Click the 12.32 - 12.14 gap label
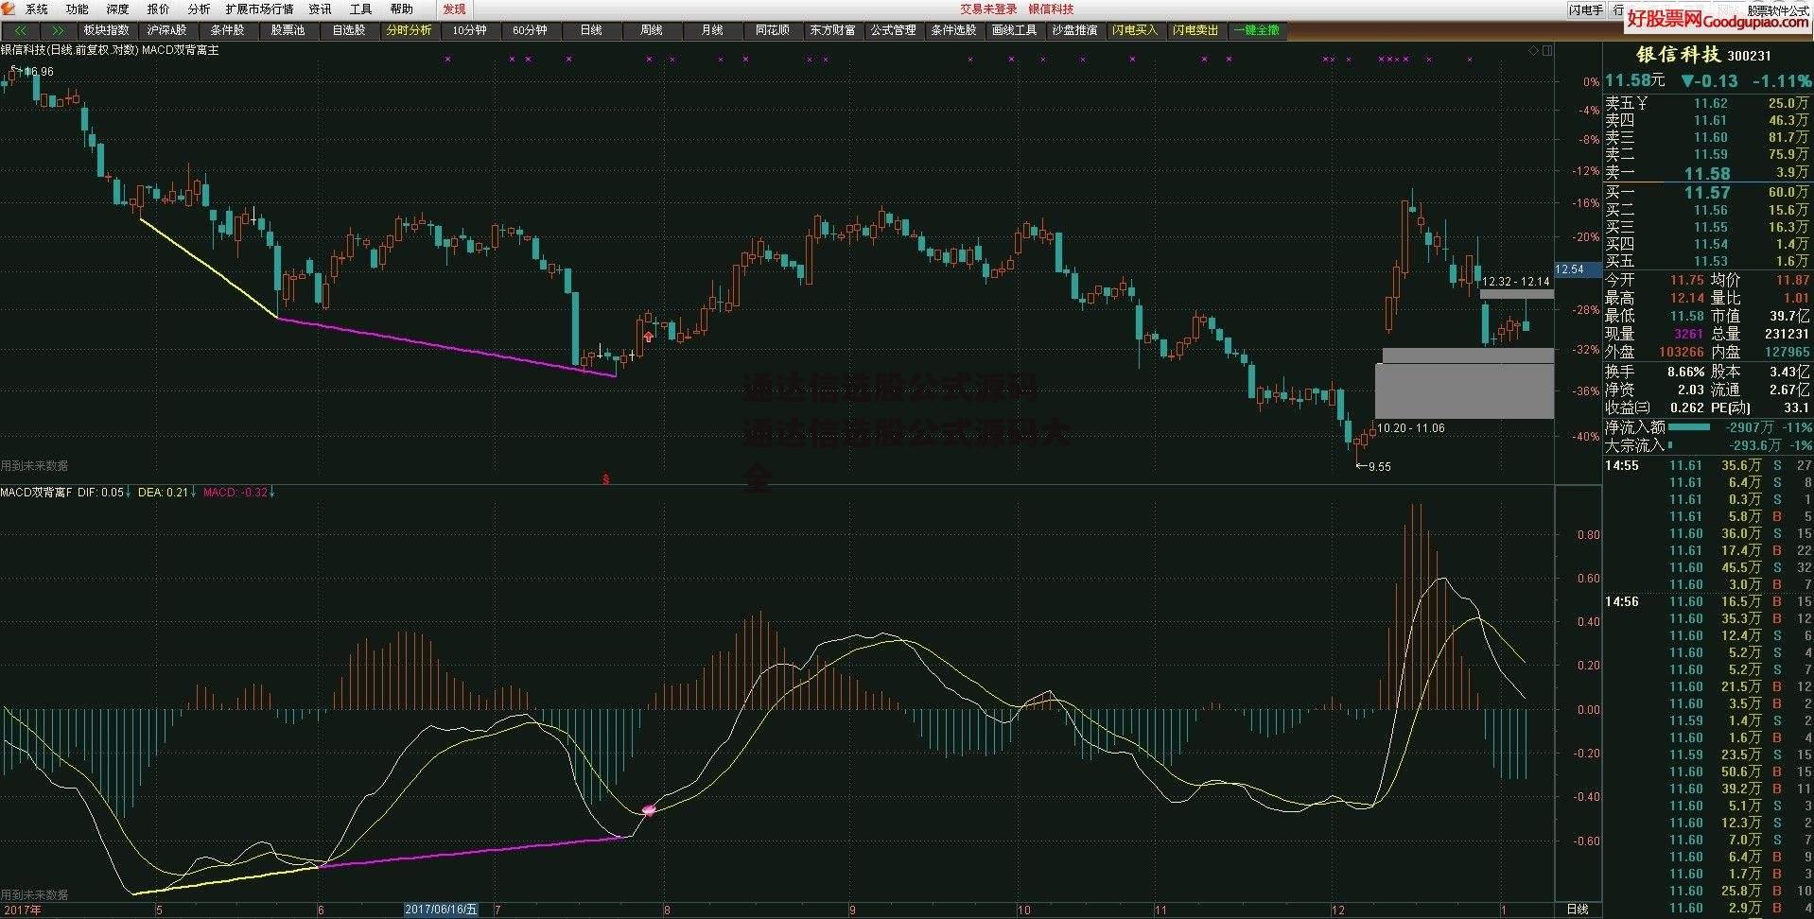 click(x=1515, y=282)
